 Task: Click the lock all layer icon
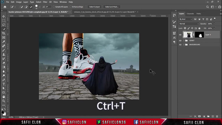(199, 28)
